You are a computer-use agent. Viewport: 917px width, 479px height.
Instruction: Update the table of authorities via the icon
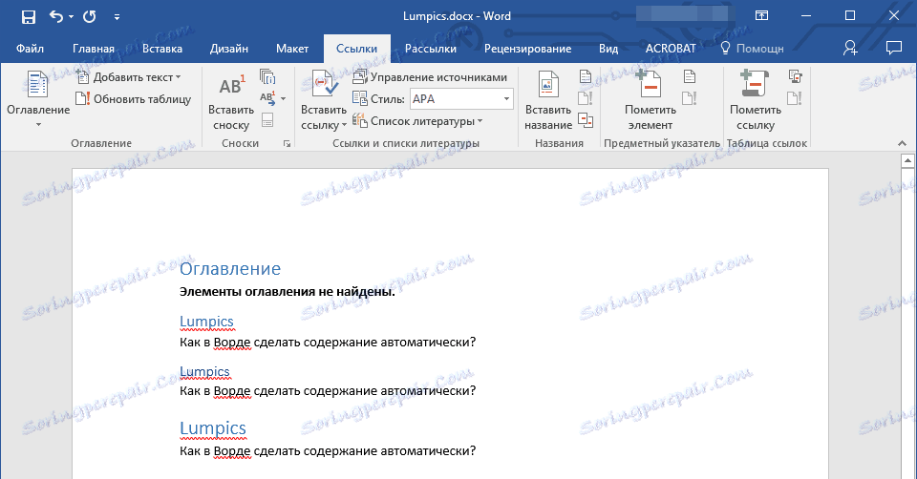(795, 98)
